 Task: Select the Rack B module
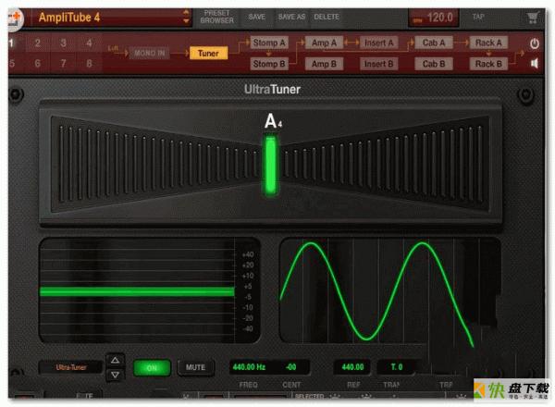488,64
